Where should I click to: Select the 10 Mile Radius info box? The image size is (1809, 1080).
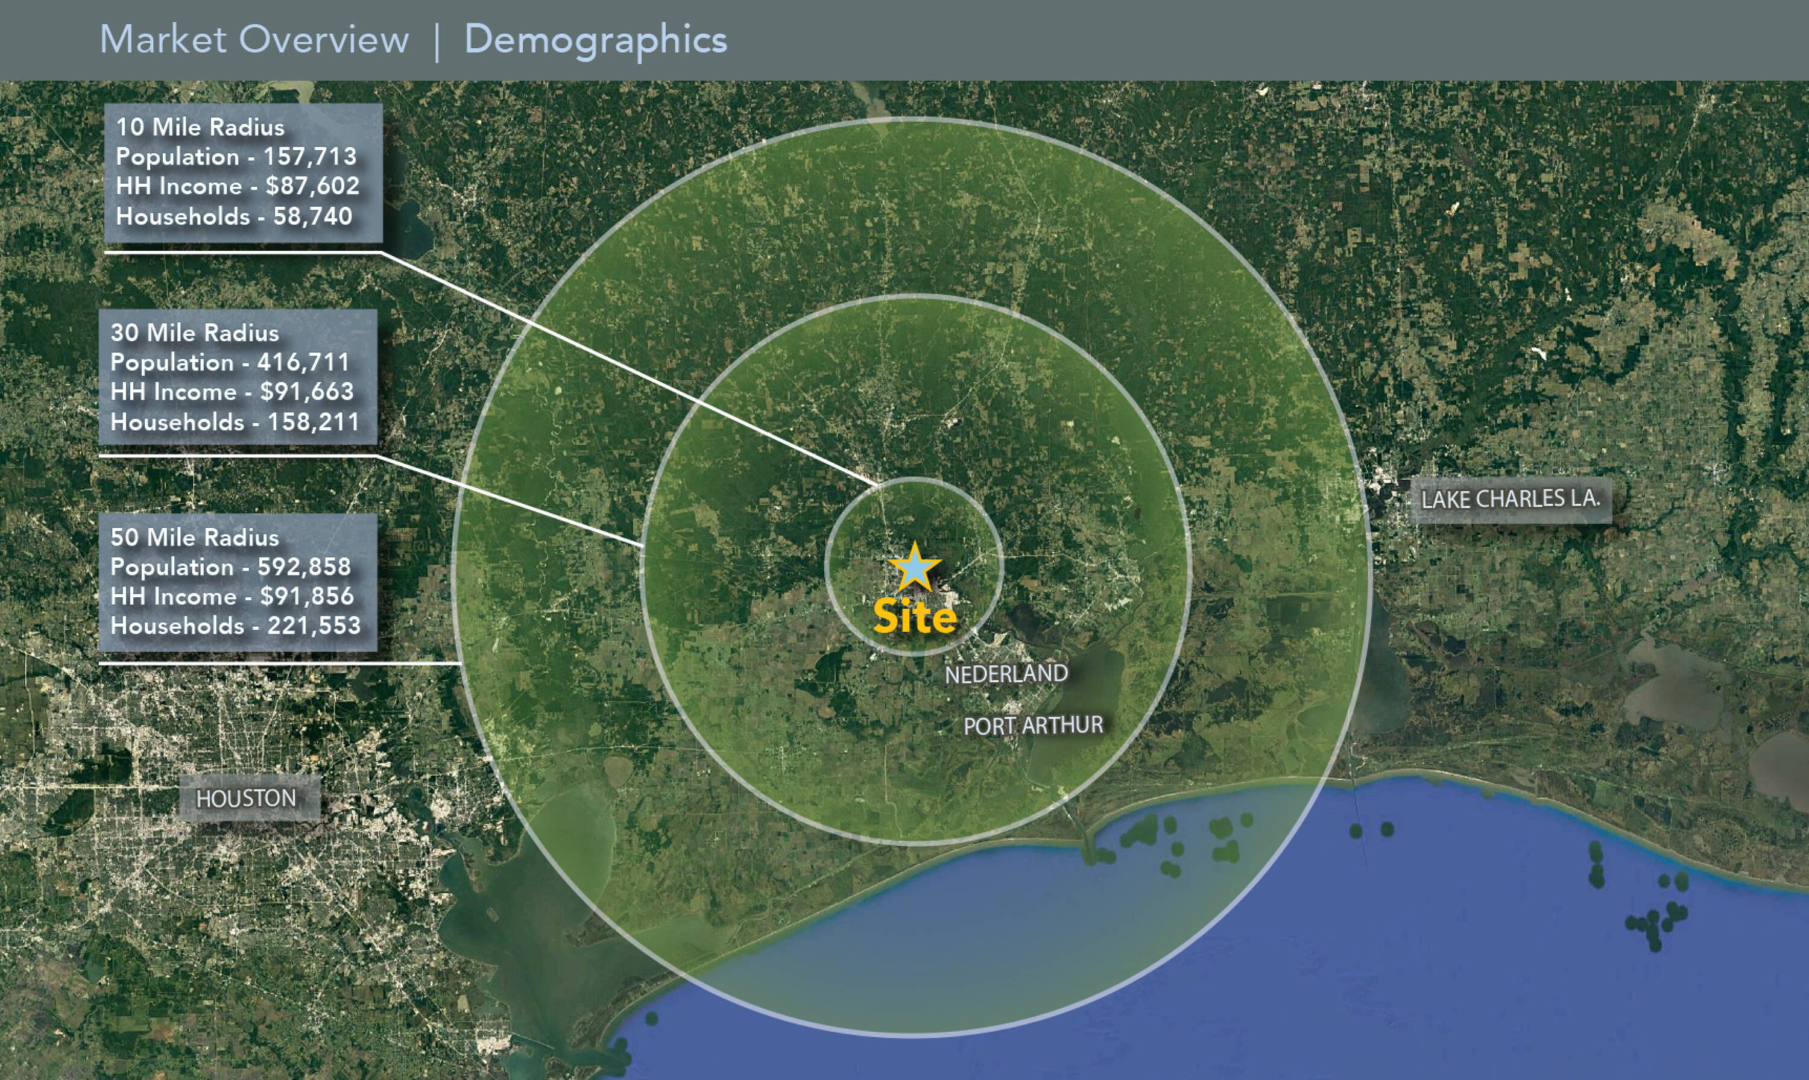click(243, 172)
